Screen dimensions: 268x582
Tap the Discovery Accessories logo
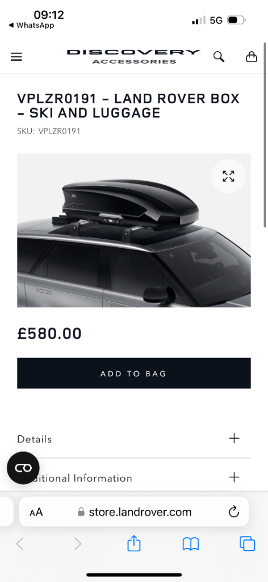click(133, 56)
